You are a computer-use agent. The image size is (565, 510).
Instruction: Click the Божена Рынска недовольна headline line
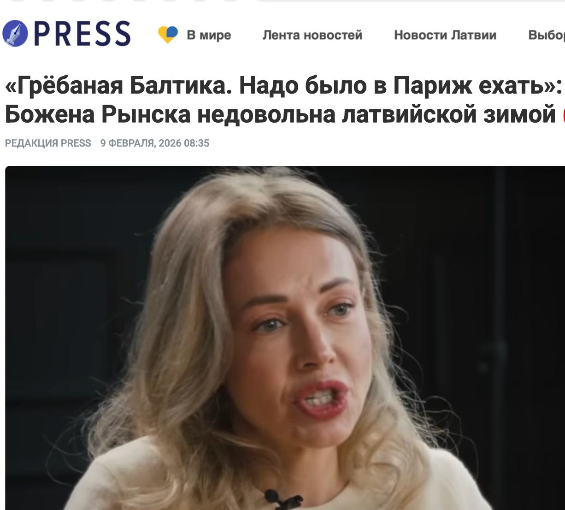click(x=280, y=114)
